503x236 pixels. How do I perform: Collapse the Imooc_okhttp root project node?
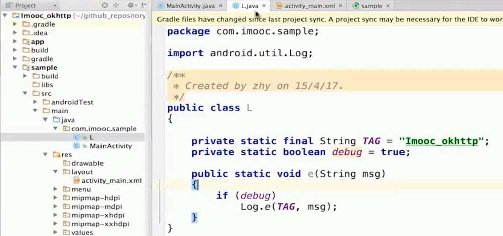pyautogui.click(x=5, y=16)
